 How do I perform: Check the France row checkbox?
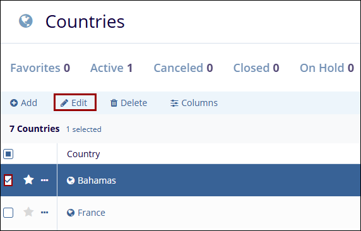8,213
